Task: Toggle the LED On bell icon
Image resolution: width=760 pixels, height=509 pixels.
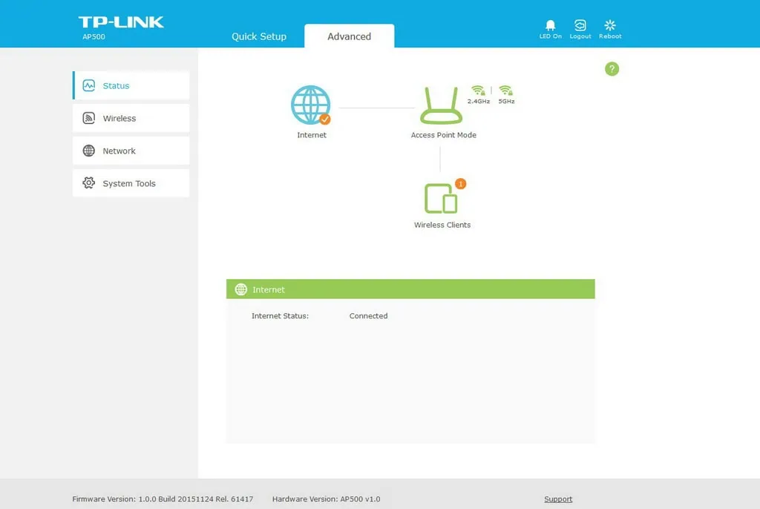Action: 550,26
